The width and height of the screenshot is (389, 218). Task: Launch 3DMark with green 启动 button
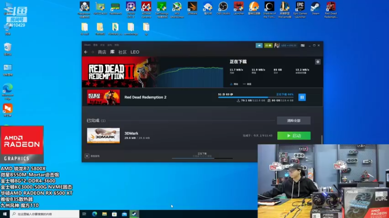point(294,136)
